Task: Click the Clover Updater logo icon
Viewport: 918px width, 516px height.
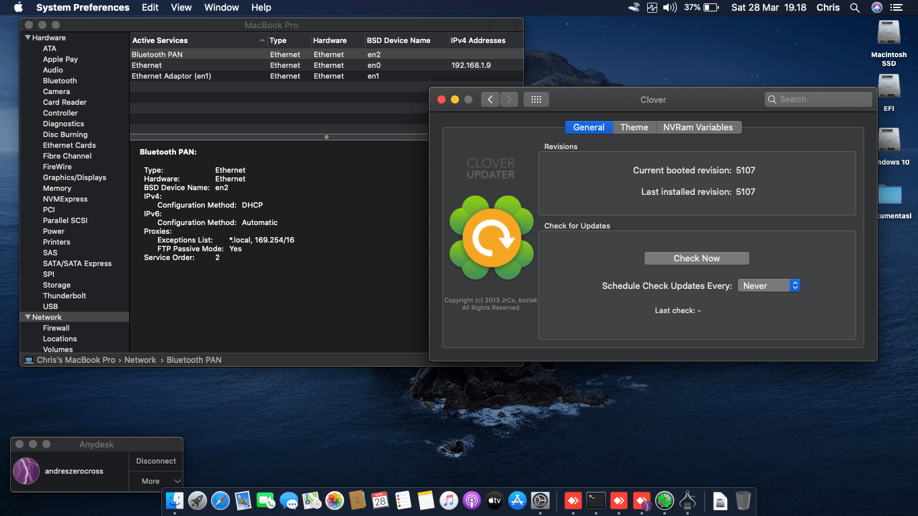Action: pyautogui.click(x=491, y=237)
